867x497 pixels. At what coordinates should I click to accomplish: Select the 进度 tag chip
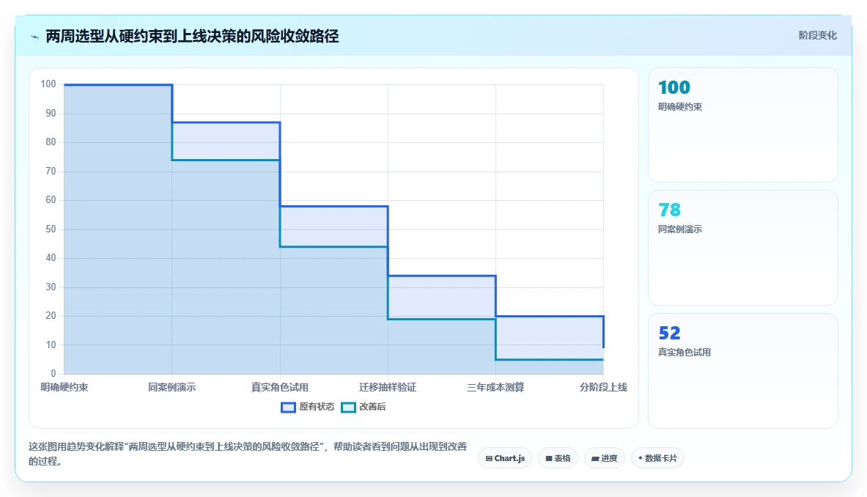605,458
